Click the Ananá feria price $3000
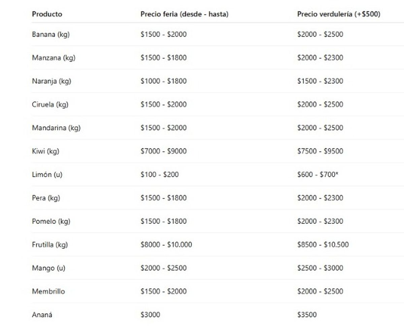Image resolution: width=404 pixels, height=334 pixels. [x=150, y=315]
